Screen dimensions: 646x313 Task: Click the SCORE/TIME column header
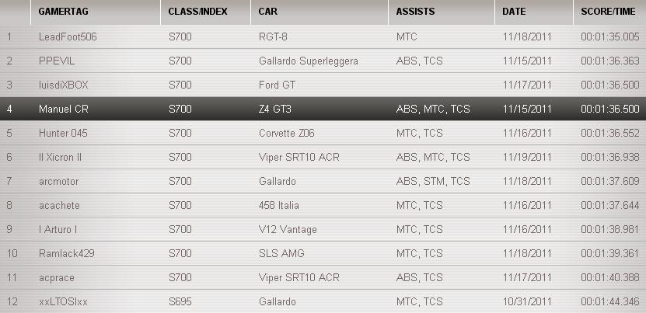pos(609,12)
